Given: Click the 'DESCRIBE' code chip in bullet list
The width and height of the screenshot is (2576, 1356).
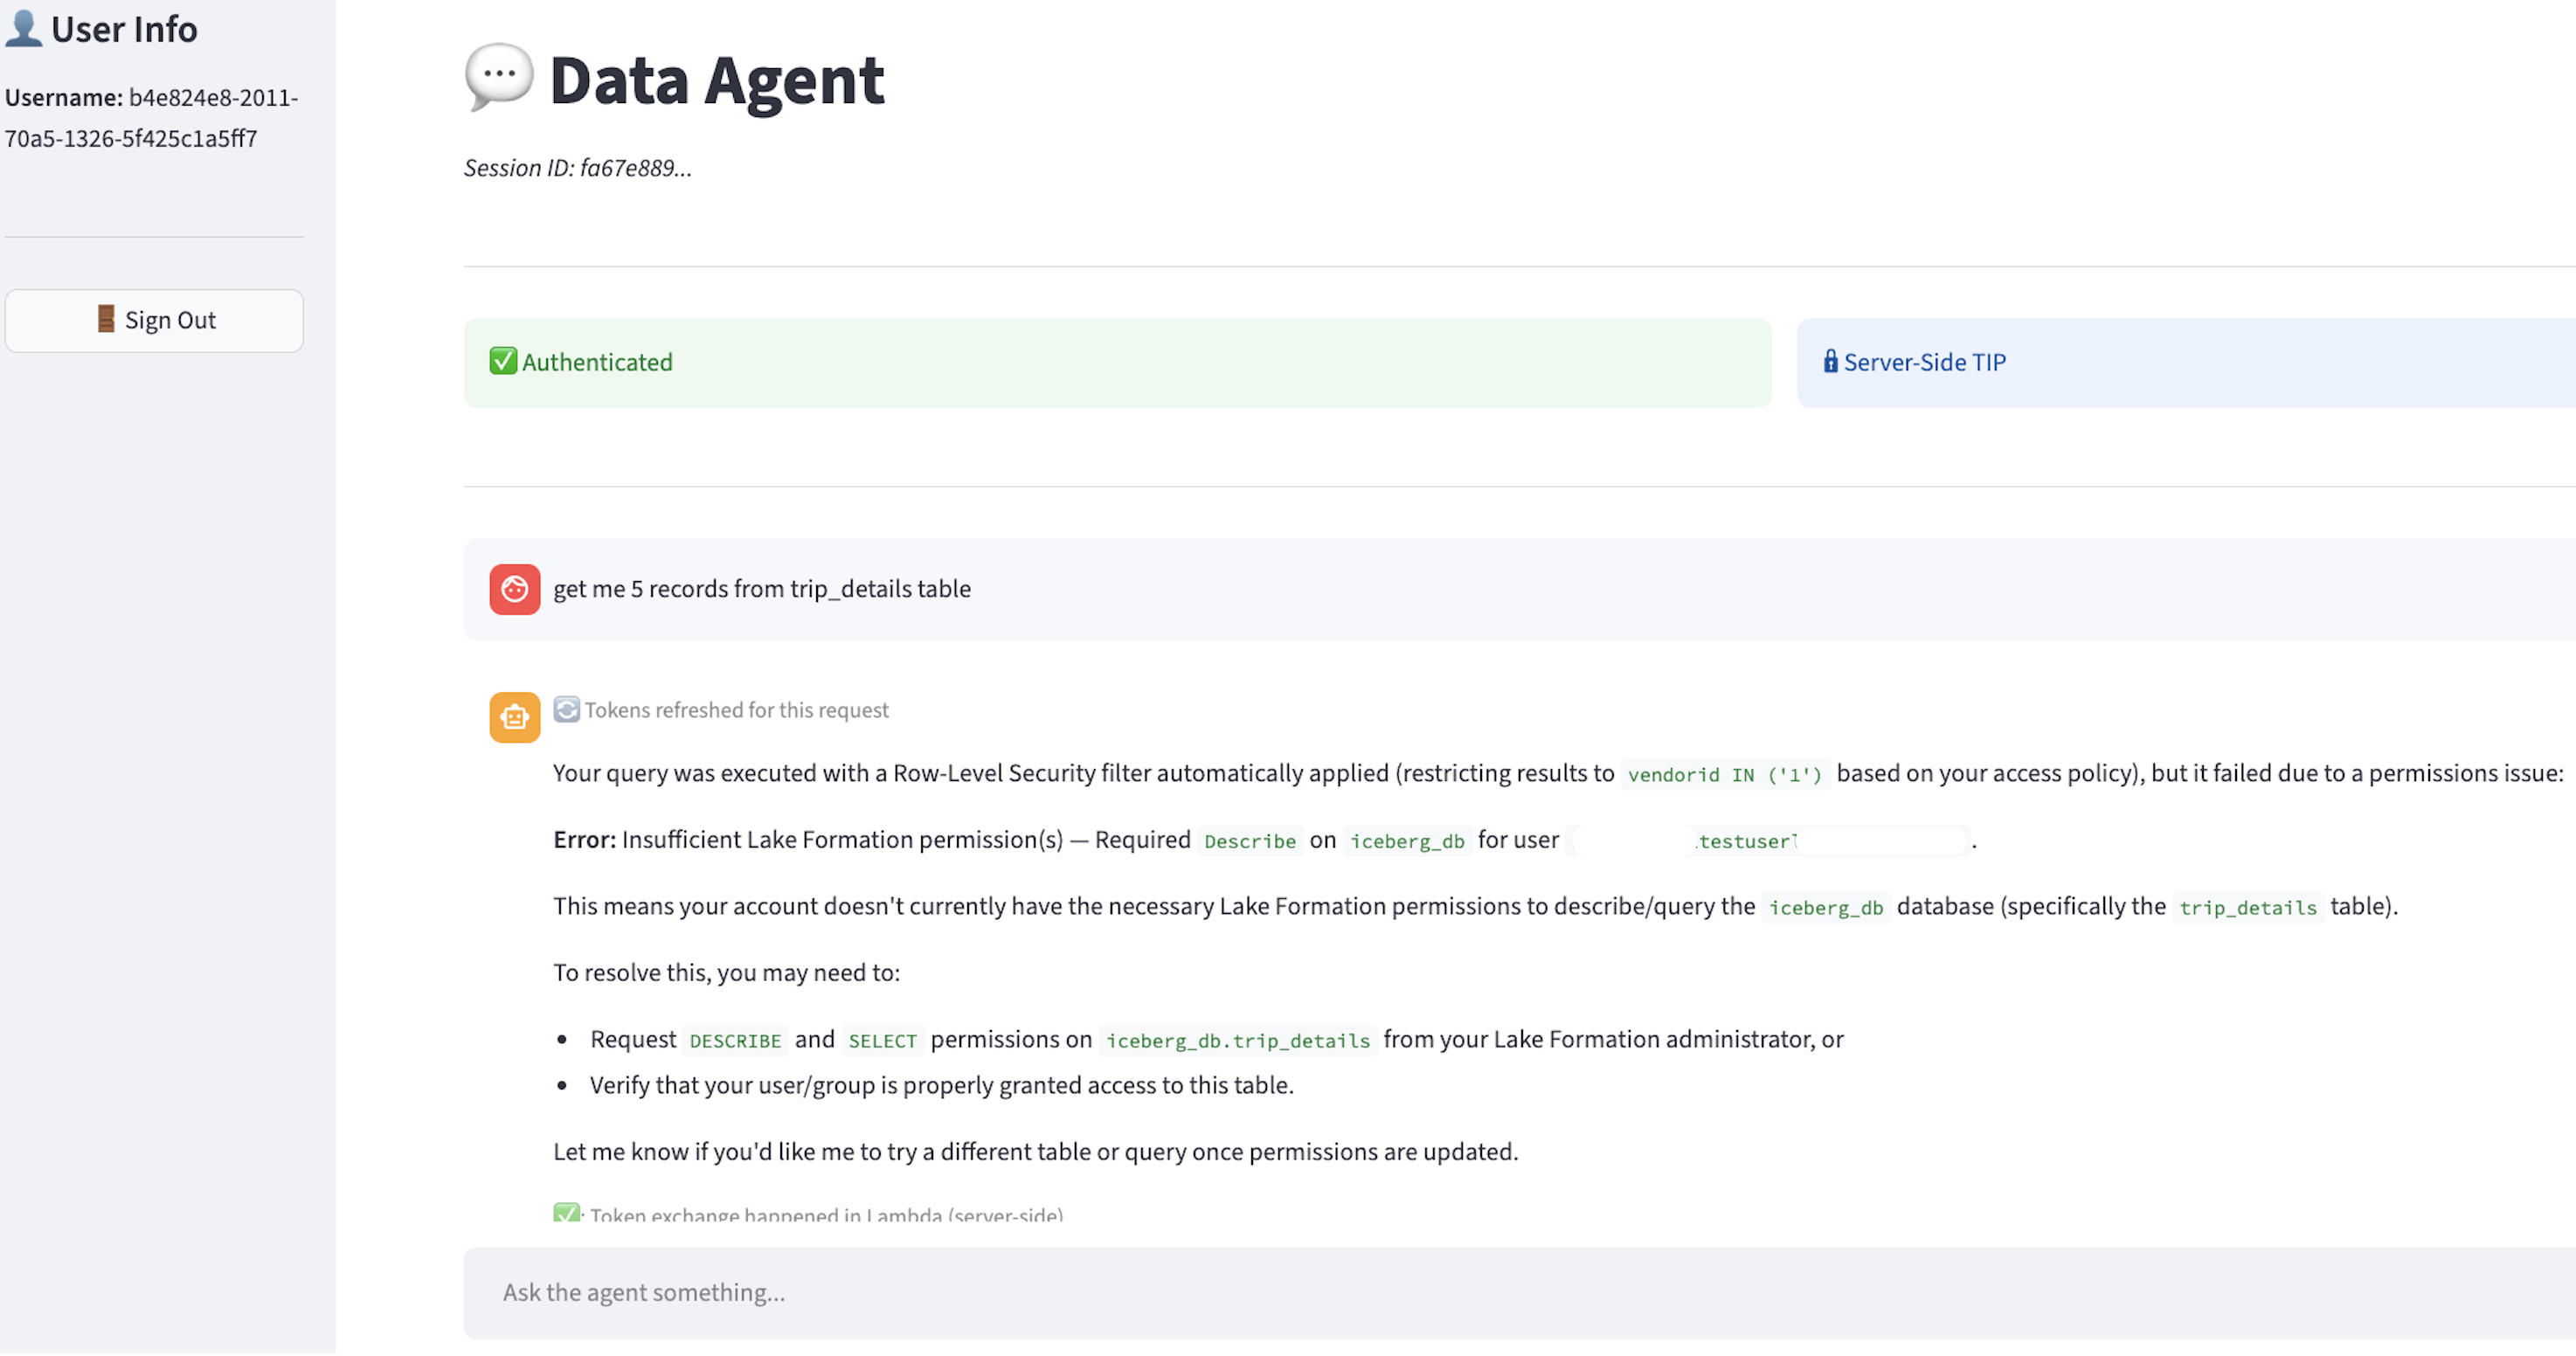Looking at the screenshot, I should tap(735, 1041).
